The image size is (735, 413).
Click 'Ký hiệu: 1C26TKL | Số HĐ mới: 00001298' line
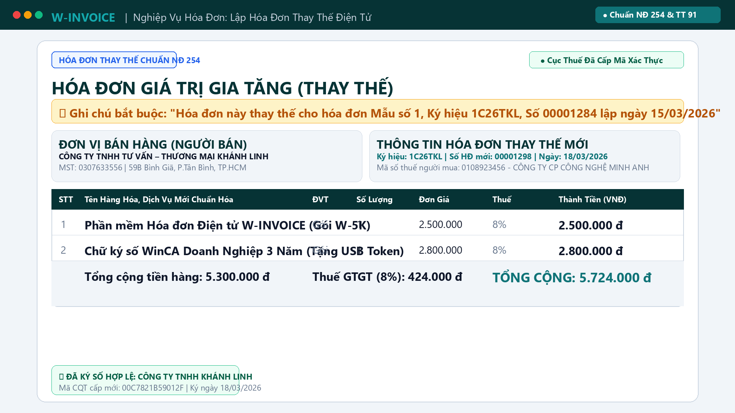click(x=492, y=156)
